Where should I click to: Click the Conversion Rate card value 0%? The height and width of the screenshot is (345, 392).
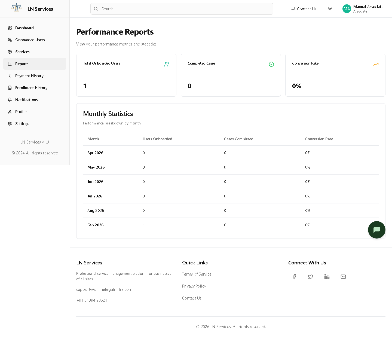click(297, 86)
